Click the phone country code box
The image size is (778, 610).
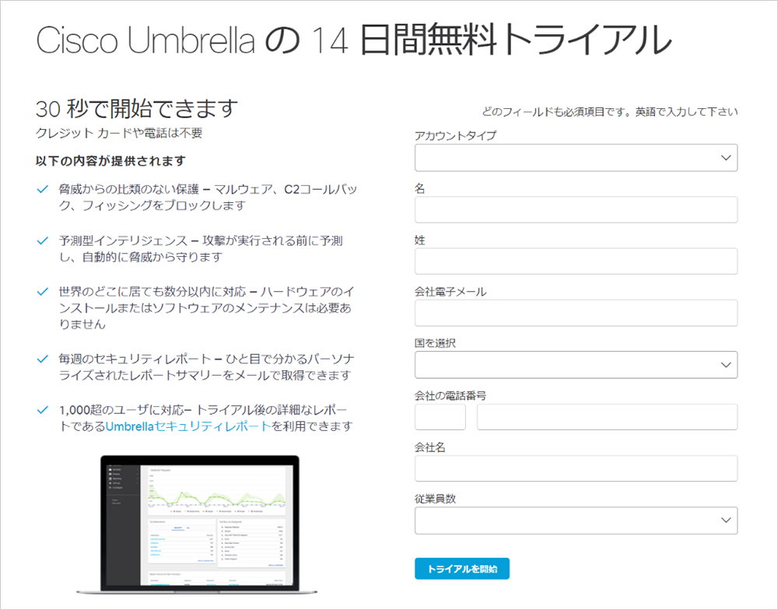tap(440, 417)
